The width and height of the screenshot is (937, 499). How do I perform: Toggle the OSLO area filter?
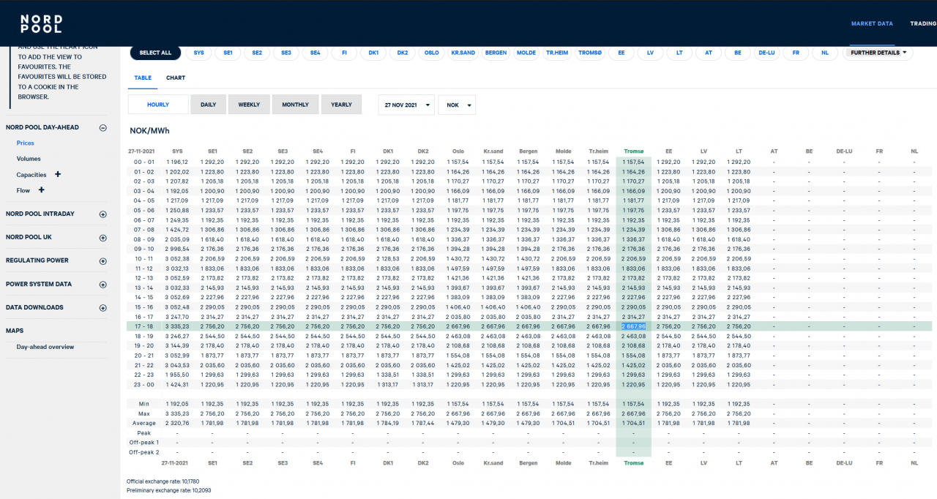pos(432,53)
